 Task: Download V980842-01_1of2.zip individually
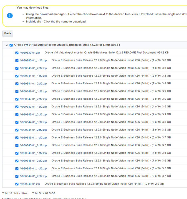click(33, 91)
